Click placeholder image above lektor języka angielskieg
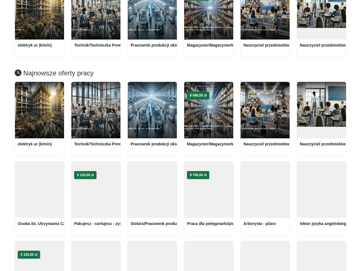Viewport: 361px width, 271px height. 322,190
